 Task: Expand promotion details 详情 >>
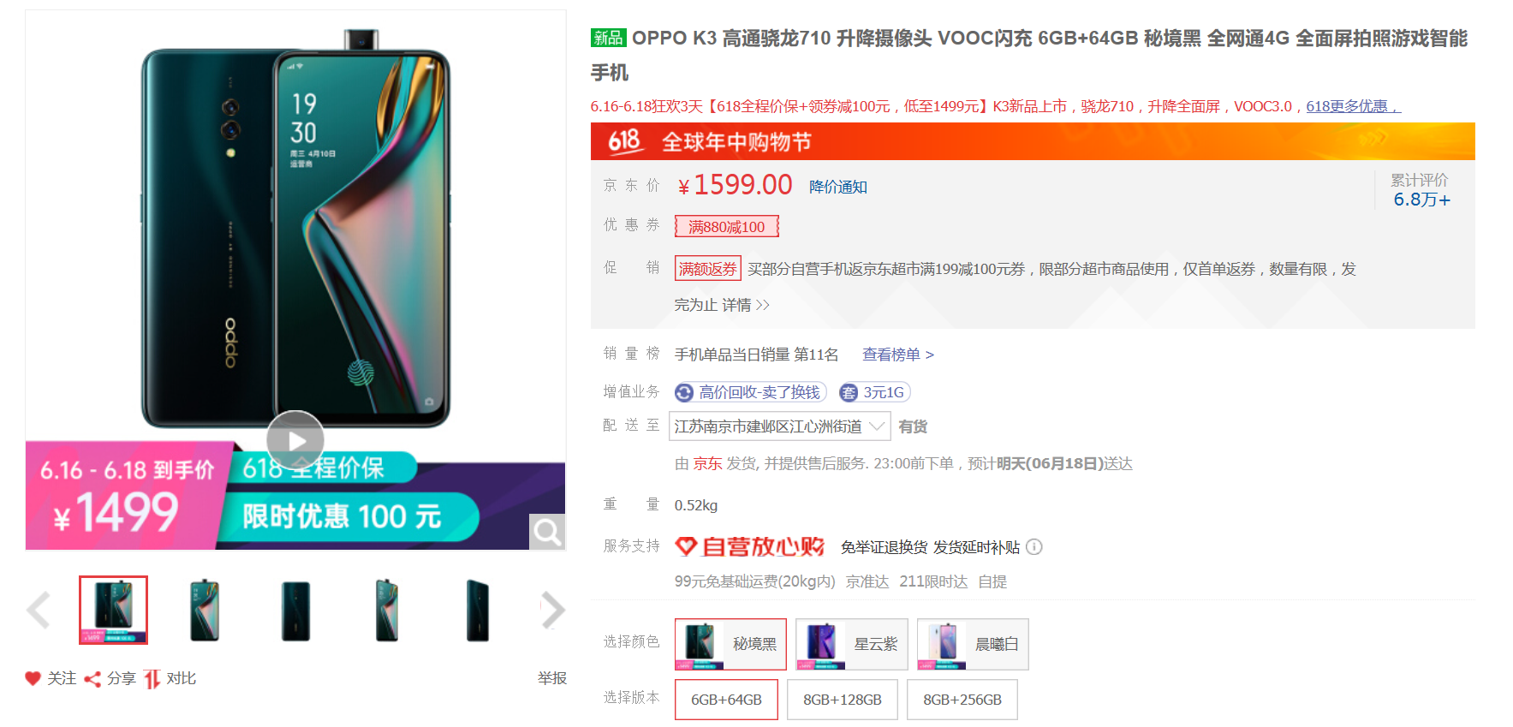coord(745,305)
